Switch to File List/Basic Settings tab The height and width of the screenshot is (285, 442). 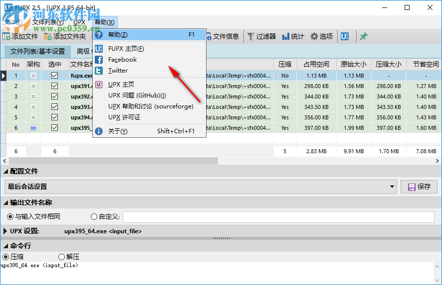[x=37, y=51]
